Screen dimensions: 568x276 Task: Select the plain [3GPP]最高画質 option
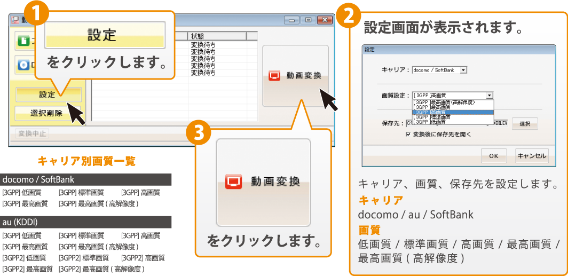453,107
